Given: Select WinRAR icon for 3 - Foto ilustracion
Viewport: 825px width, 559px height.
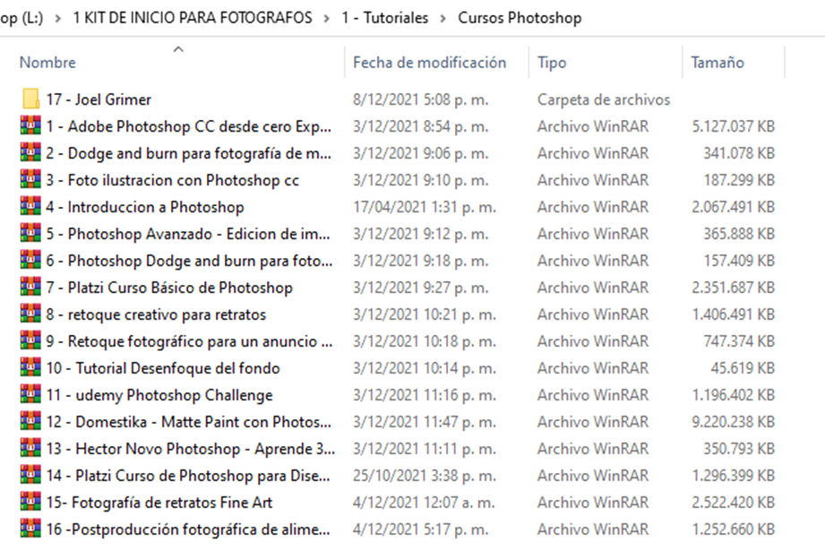Looking at the screenshot, I should pyautogui.click(x=30, y=179).
